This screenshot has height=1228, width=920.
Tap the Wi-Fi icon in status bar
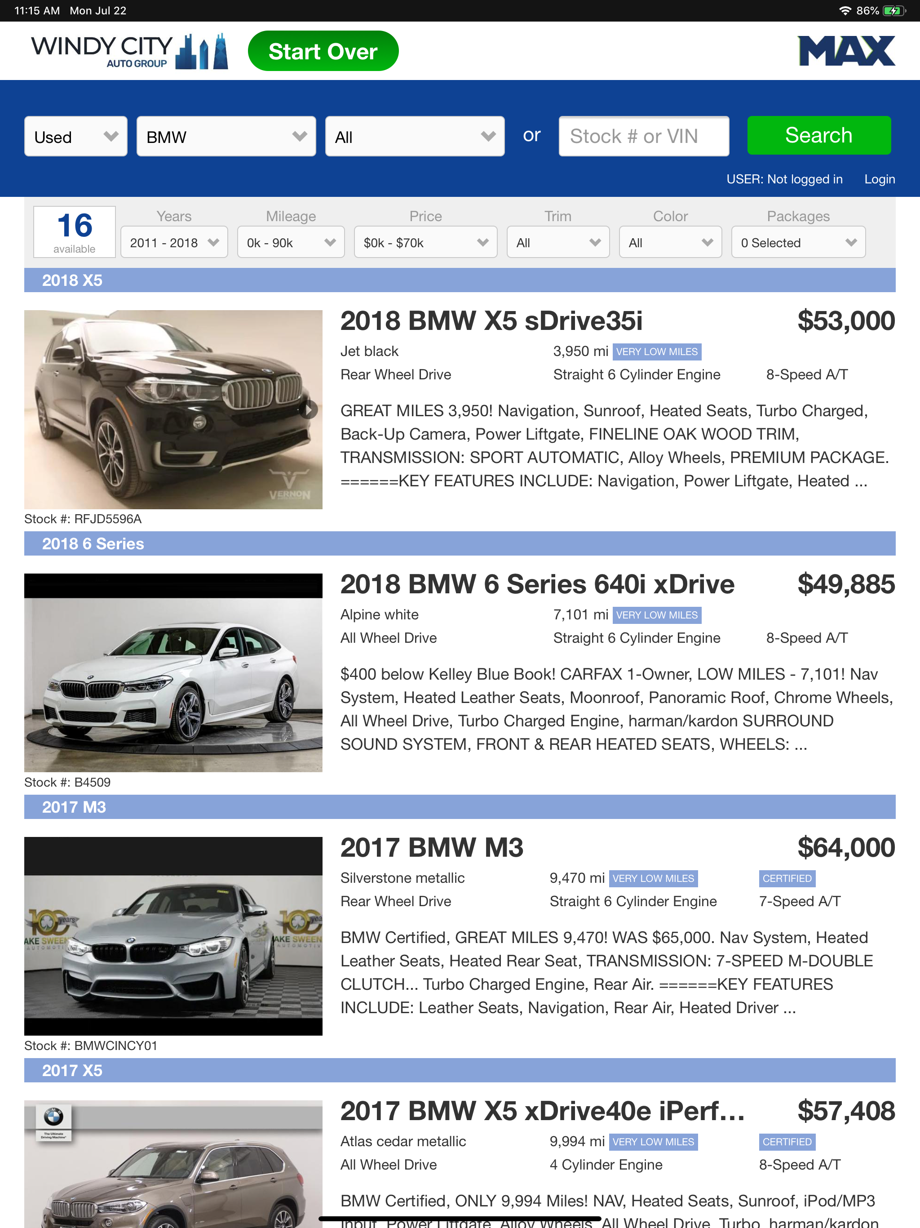(845, 10)
